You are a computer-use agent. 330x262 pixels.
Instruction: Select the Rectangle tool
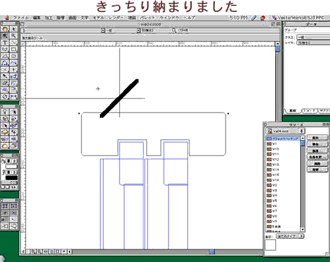point(14,49)
